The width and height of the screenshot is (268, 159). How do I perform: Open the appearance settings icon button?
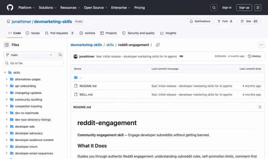pyautogui.click(x=258, y=8)
